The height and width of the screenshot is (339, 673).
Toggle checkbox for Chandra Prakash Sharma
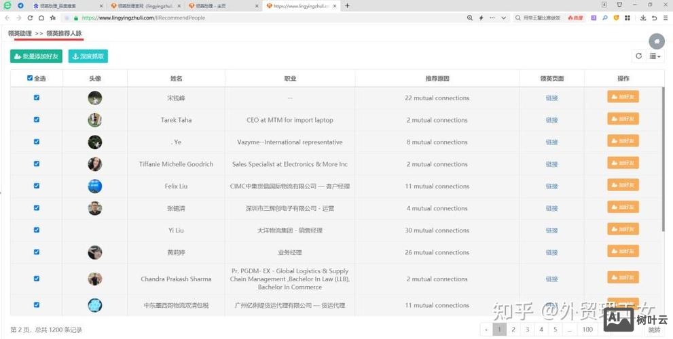(x=37, y=279)
